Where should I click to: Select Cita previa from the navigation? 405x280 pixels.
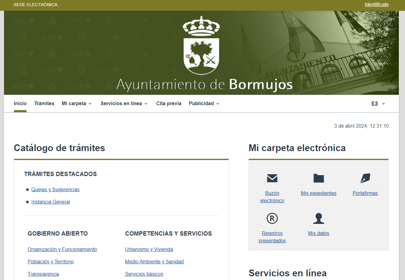pyautogui.click(x=169, y=103)
